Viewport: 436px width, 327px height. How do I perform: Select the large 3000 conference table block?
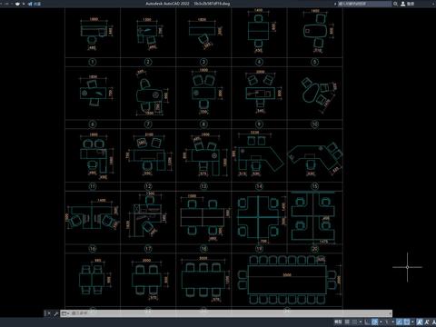click(x=287, y=280)
